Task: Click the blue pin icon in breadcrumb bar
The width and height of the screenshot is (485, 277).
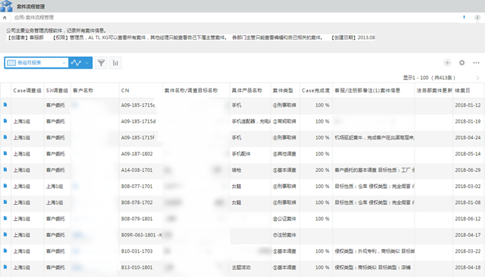Action: pyautogui.click(x=464, y=18)
